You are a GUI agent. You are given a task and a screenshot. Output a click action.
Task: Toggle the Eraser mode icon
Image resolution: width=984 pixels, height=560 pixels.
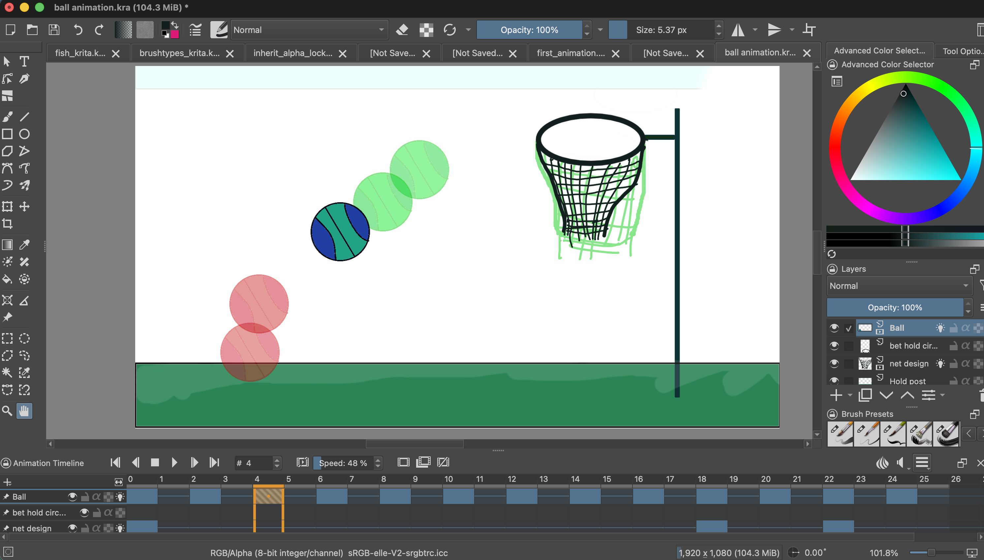point(402,30)
